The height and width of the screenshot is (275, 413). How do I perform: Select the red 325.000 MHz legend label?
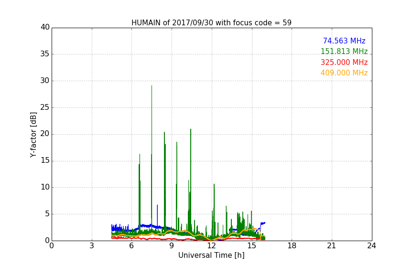[344, 63]
